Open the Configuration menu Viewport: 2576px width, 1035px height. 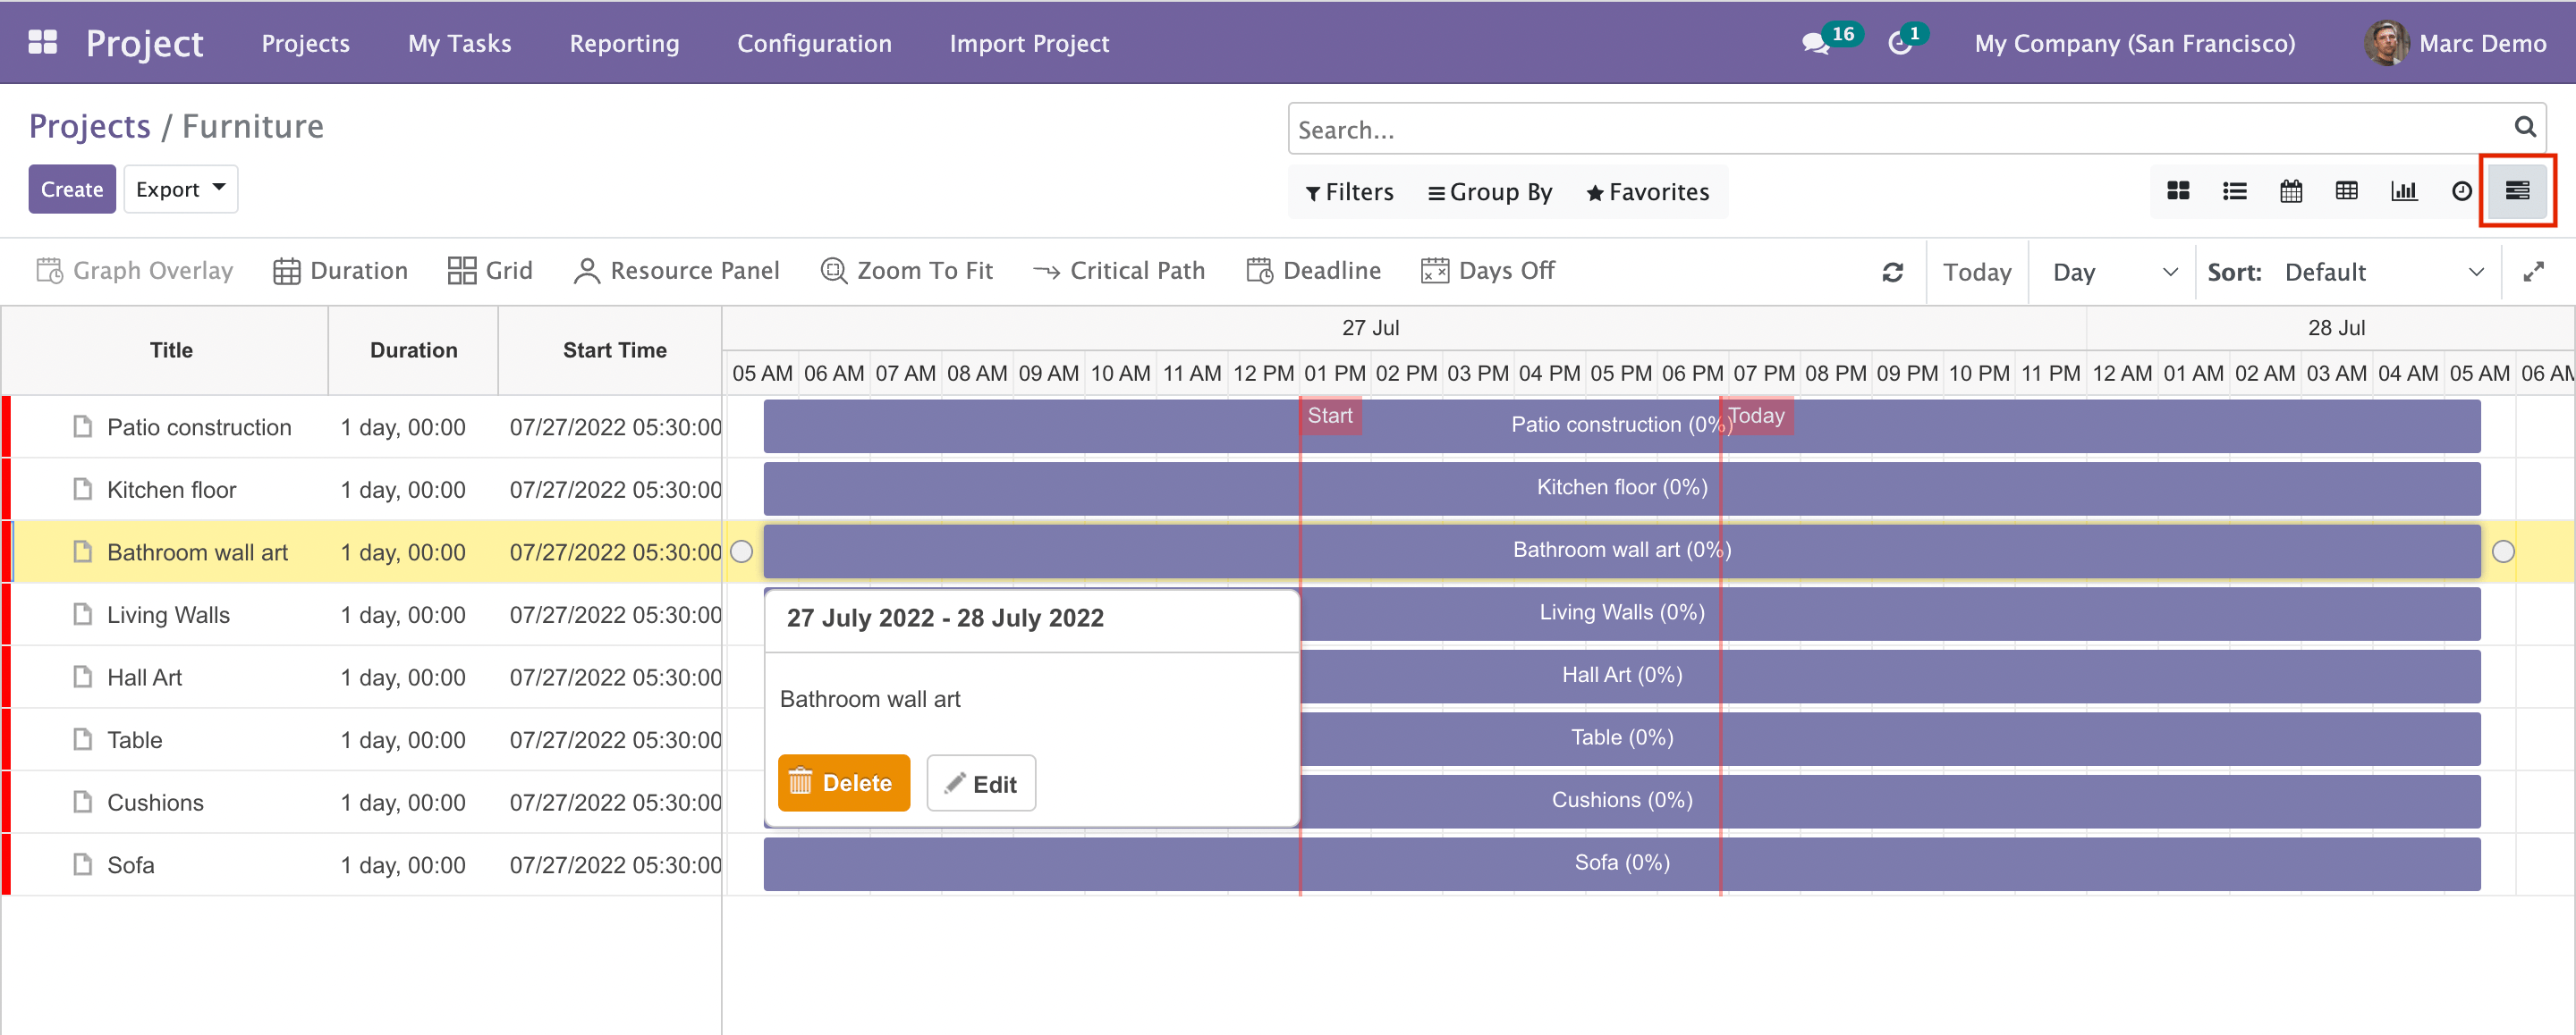814,44
